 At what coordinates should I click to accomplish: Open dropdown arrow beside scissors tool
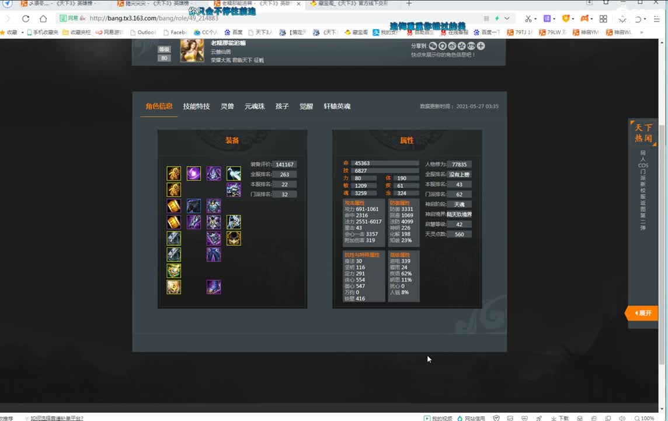point(535,19)
